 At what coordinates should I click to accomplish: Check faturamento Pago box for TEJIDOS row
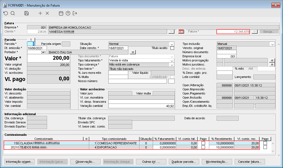tap(203, 147)
